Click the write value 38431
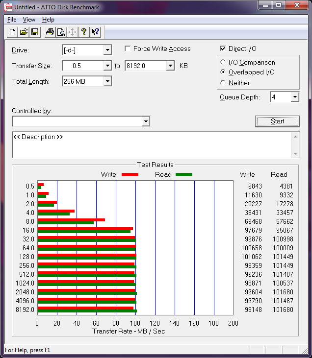This screenshot has width=312, height=358. [x=253, y=213]
